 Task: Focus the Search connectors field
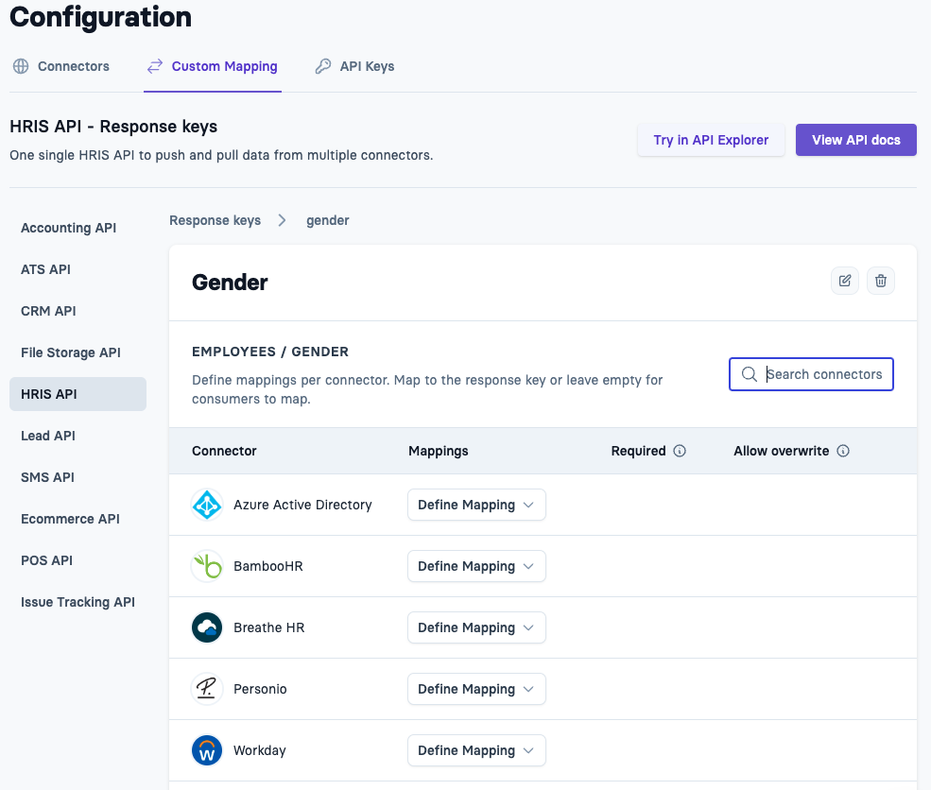coord(811,374)
